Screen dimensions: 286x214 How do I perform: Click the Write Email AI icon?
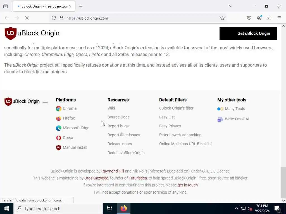coord(220,119)
